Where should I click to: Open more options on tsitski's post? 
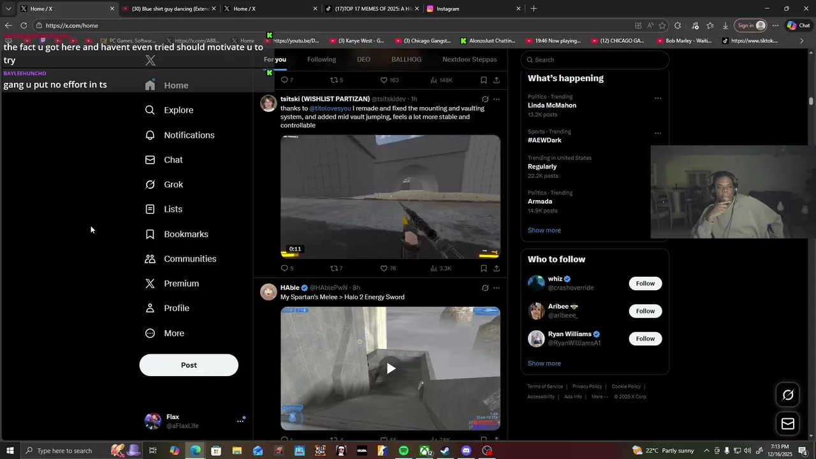pyautogui.click(x=497, y=99)
